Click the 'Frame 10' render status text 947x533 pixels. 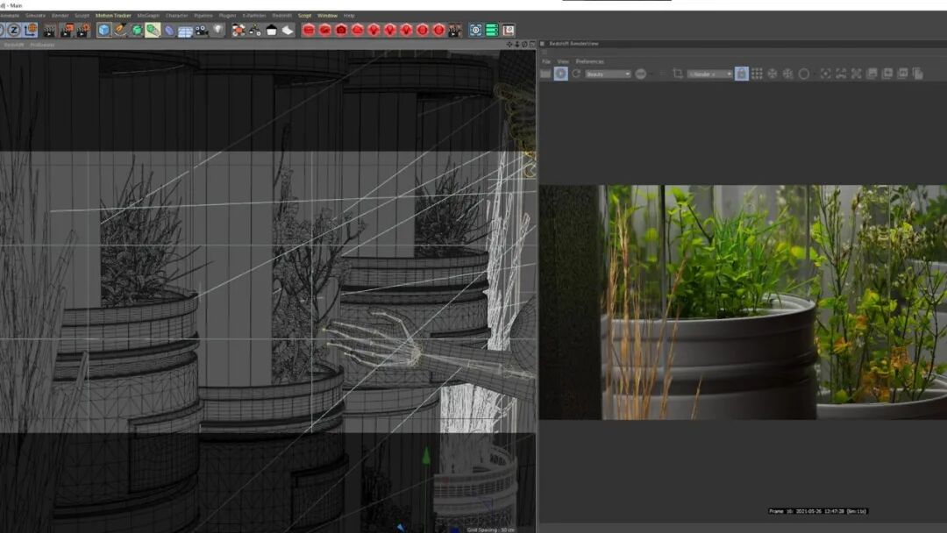pos(817,511)
